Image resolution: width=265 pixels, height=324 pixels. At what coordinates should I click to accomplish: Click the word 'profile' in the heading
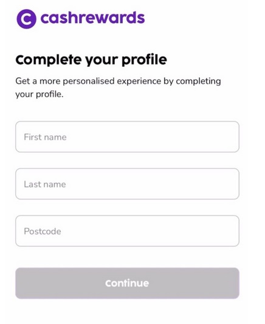tap(144, 60)
